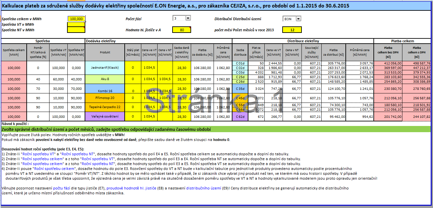Select the C62d distribution tariff cell
The image size is (433, 208).
[240, 116]
